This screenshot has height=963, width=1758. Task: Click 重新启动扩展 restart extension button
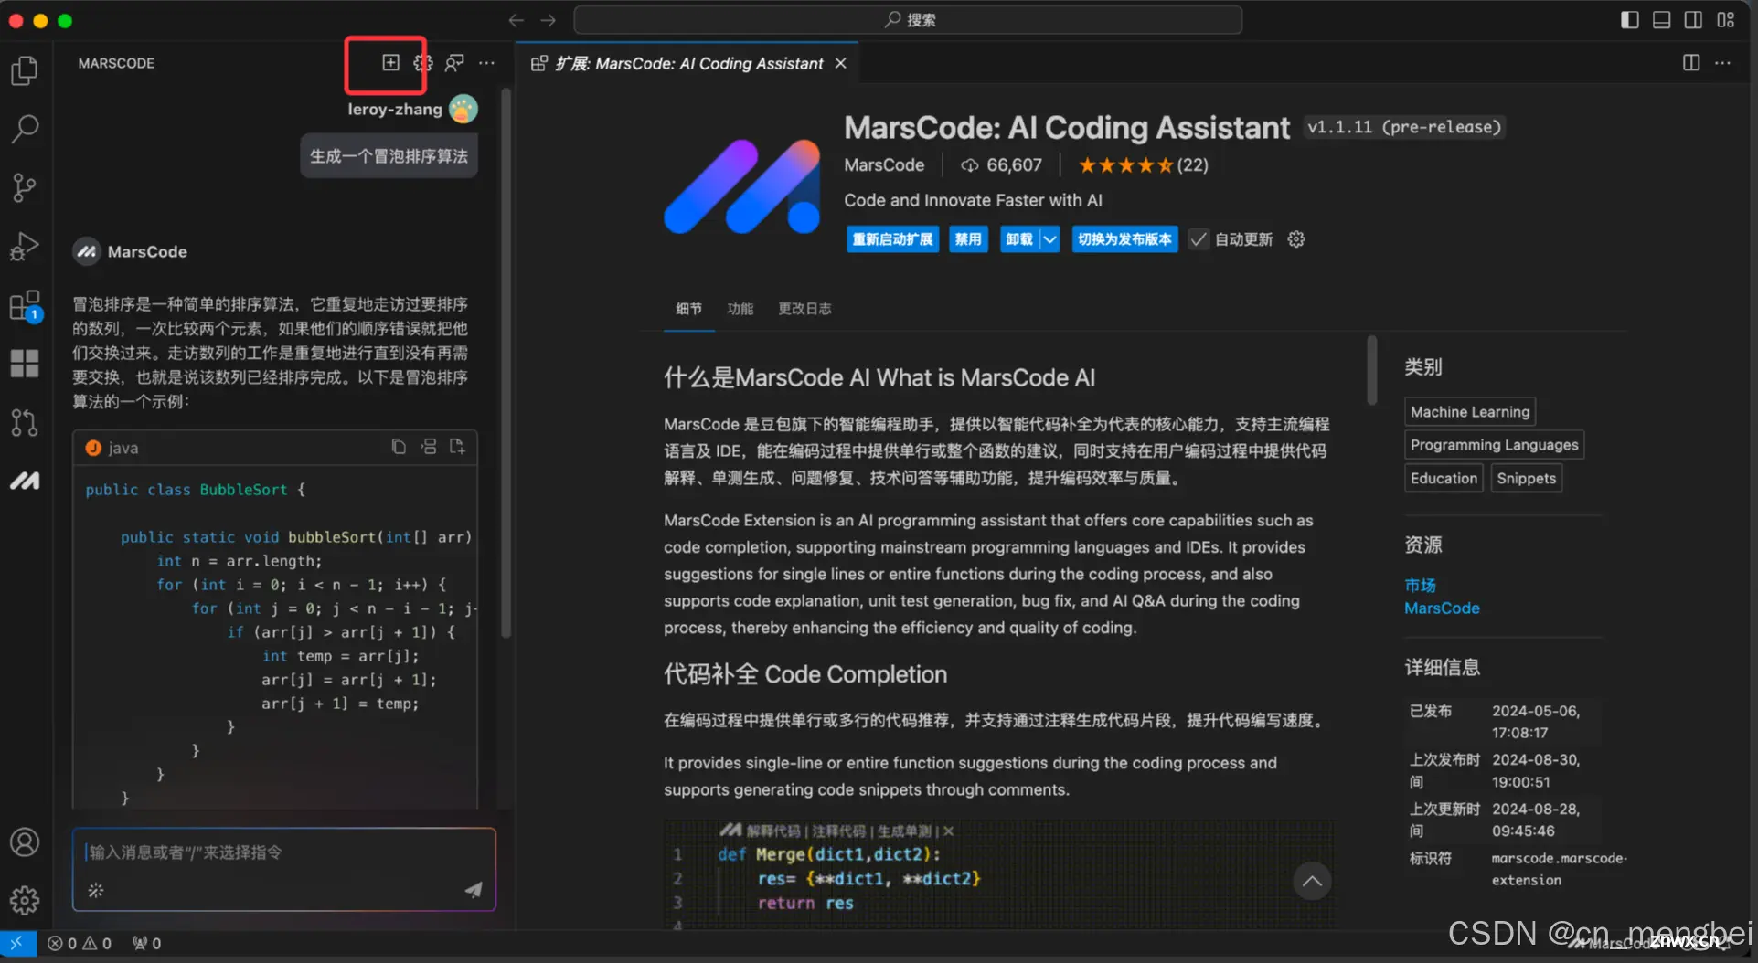coord(892,239)
